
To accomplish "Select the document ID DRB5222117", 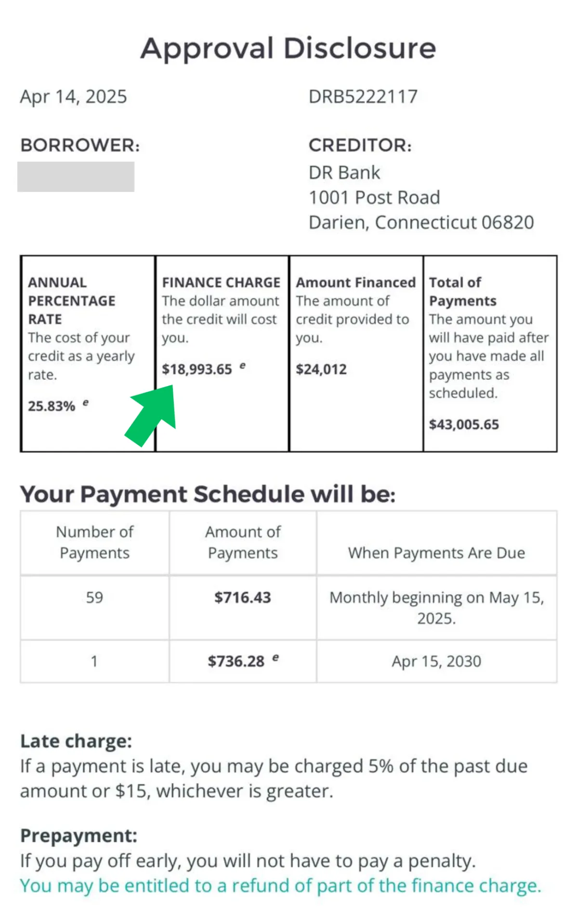I will (x=363, y=97).
